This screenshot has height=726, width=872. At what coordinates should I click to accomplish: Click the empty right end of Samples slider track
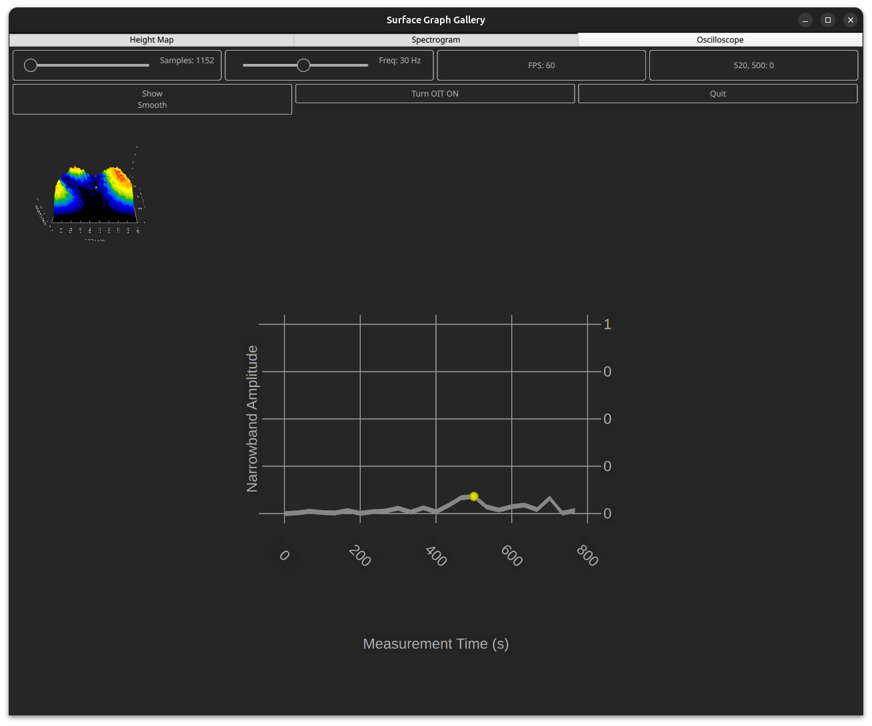[x=140, y=65]
